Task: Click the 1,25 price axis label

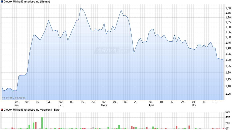Action: [x=228, y=66]
